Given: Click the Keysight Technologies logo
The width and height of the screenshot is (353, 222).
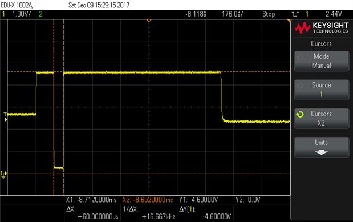Looking at the screenshot, I should [x=322, y=28].
